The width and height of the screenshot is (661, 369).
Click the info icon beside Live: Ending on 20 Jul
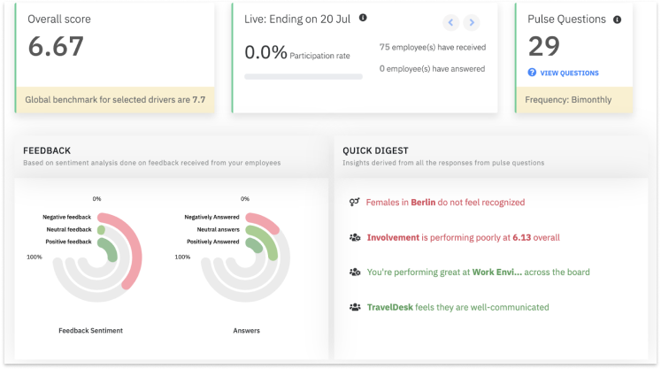364,18
